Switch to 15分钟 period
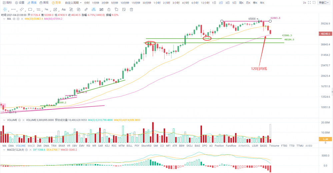The image size is (333, 173). coord(136,3)
